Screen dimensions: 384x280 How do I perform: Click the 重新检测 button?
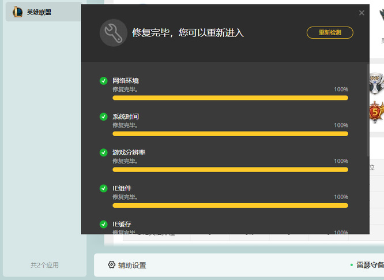330,32
